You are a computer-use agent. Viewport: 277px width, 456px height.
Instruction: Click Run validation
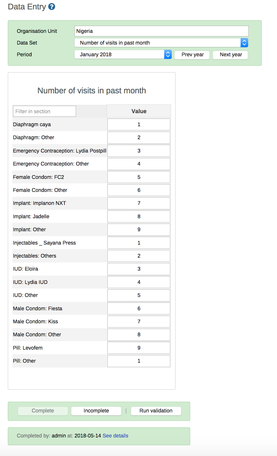click(156, 411)
